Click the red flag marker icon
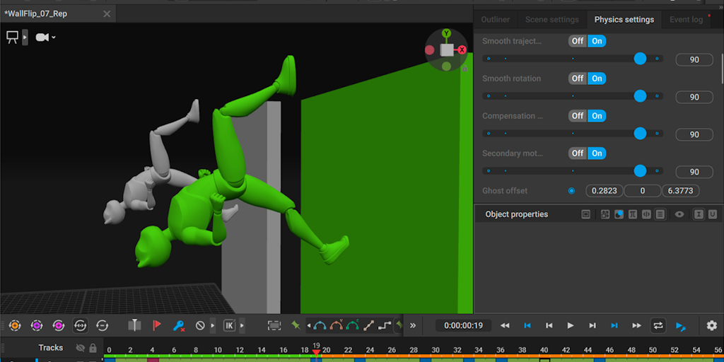 tap(157, 325)
